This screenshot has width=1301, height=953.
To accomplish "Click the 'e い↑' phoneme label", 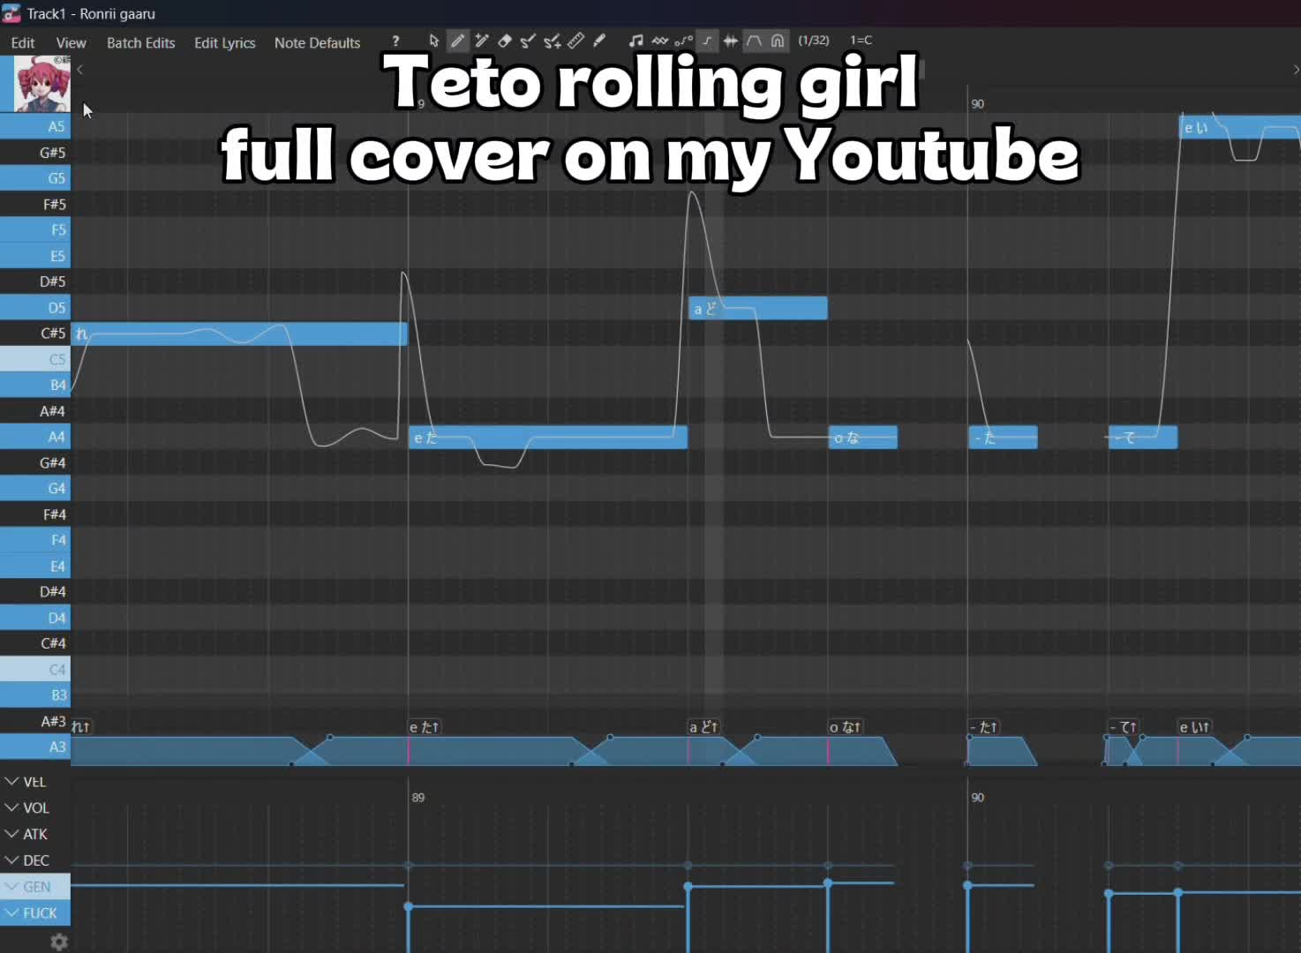I will (1194, 727).
